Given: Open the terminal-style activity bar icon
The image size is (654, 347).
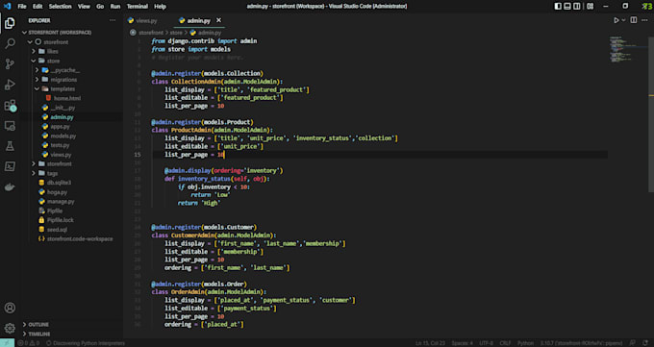Looking at the screenshot, I should (x=10, y=166).
